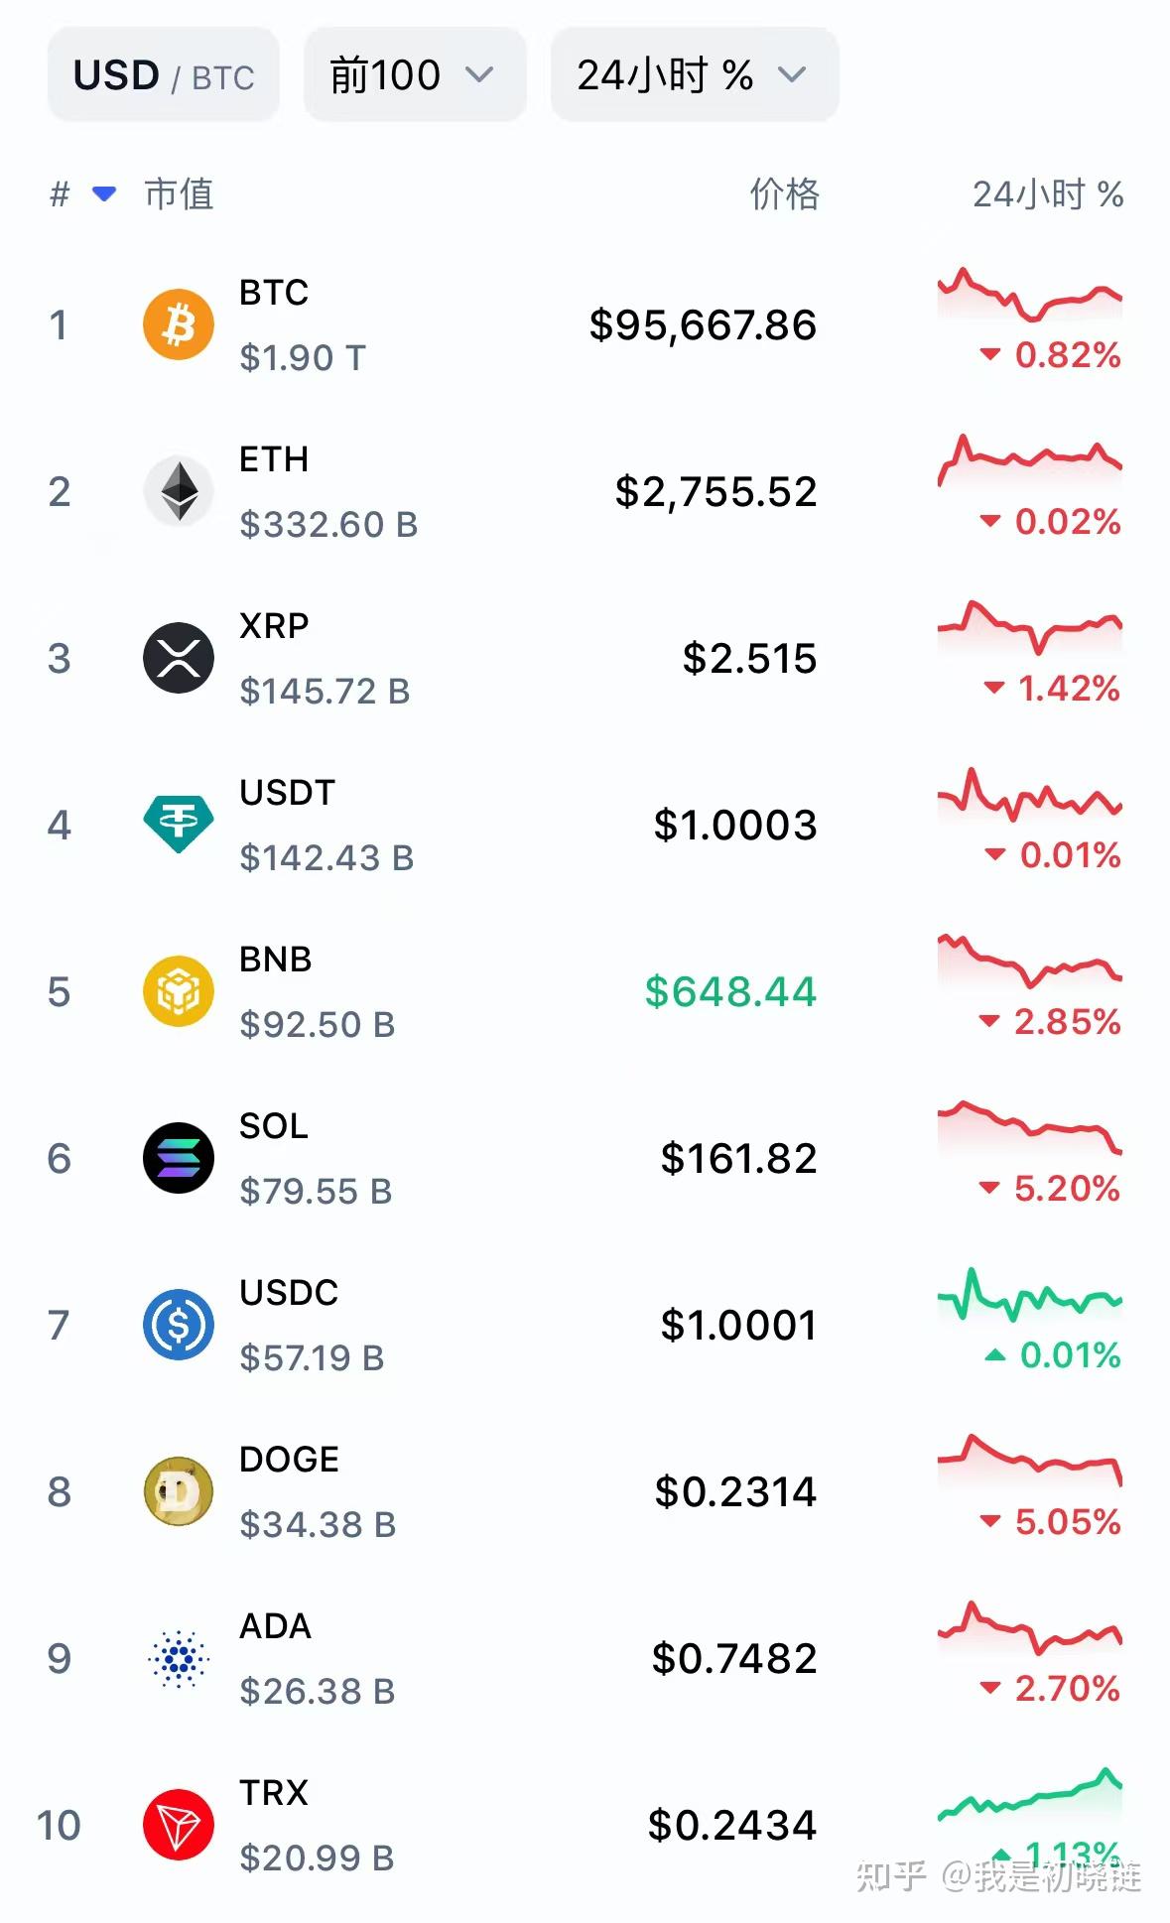This screenshot has height=1923, width=1170.
Task: Sort by 24小时 % column header
Action: [x=1048, y=193]
